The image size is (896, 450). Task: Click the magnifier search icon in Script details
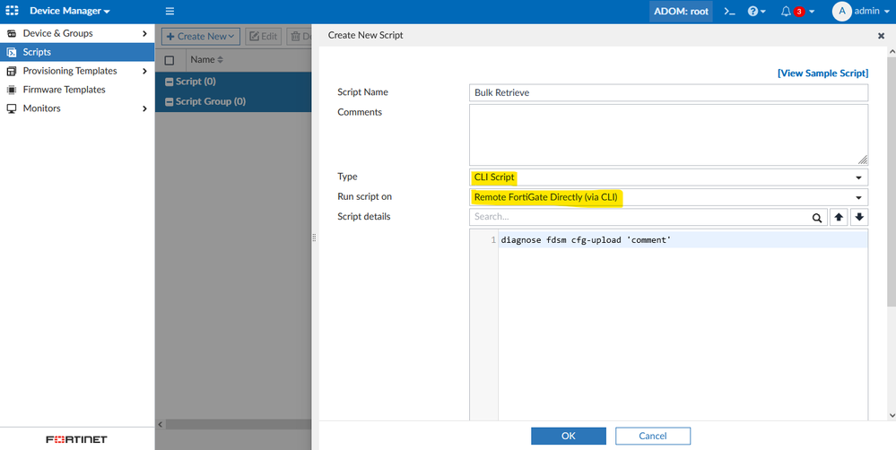pos(817,218)
